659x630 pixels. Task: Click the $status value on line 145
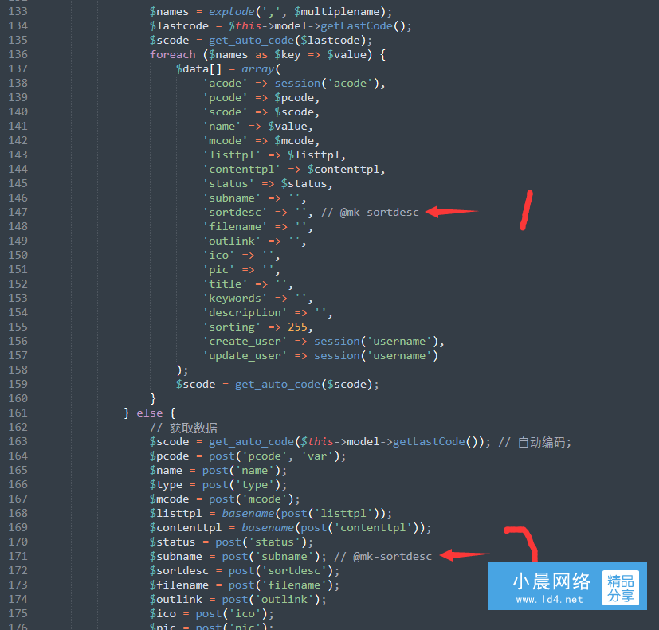pos(304,183)
